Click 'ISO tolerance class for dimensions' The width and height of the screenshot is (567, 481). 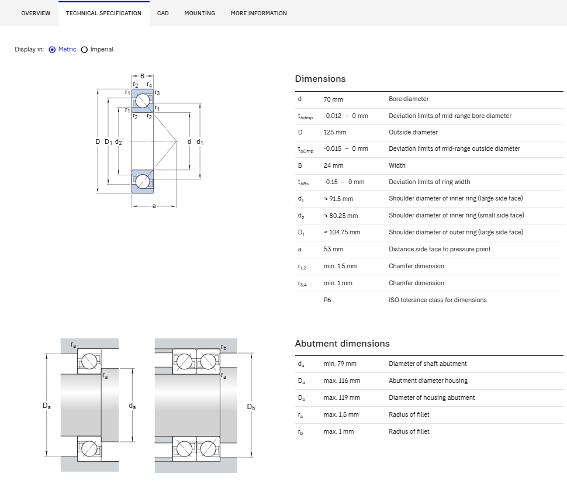coord(438,300)
